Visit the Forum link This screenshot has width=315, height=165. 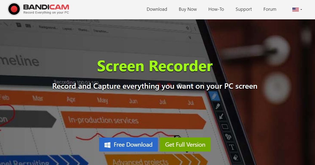pos(270,9)
